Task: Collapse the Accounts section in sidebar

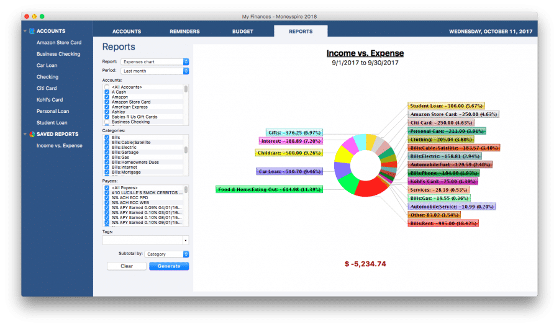Action: coord(25,31)
